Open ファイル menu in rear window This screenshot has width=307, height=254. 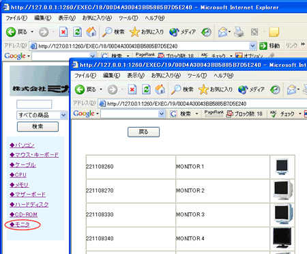pyautogui.click(x=16, y=18)
